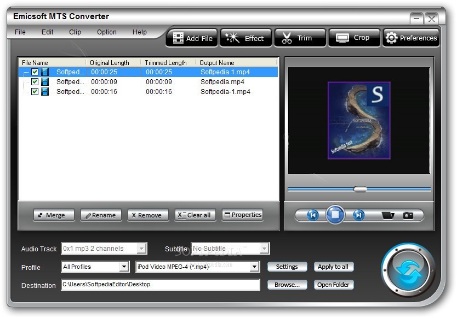Viewport: 457px width, 318px height.
Task: Click the Add File toolbar button
Action: [192, 38]
